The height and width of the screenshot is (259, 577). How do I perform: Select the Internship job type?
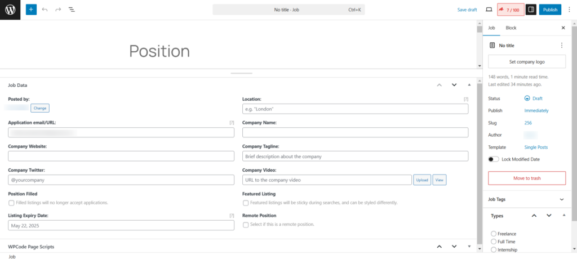click(x=494, y=250)
